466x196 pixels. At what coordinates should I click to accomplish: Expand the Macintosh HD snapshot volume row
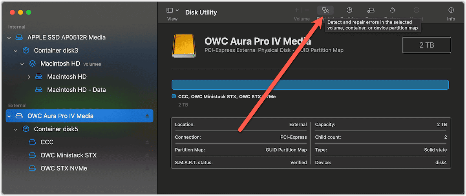[x=29, y=77]
